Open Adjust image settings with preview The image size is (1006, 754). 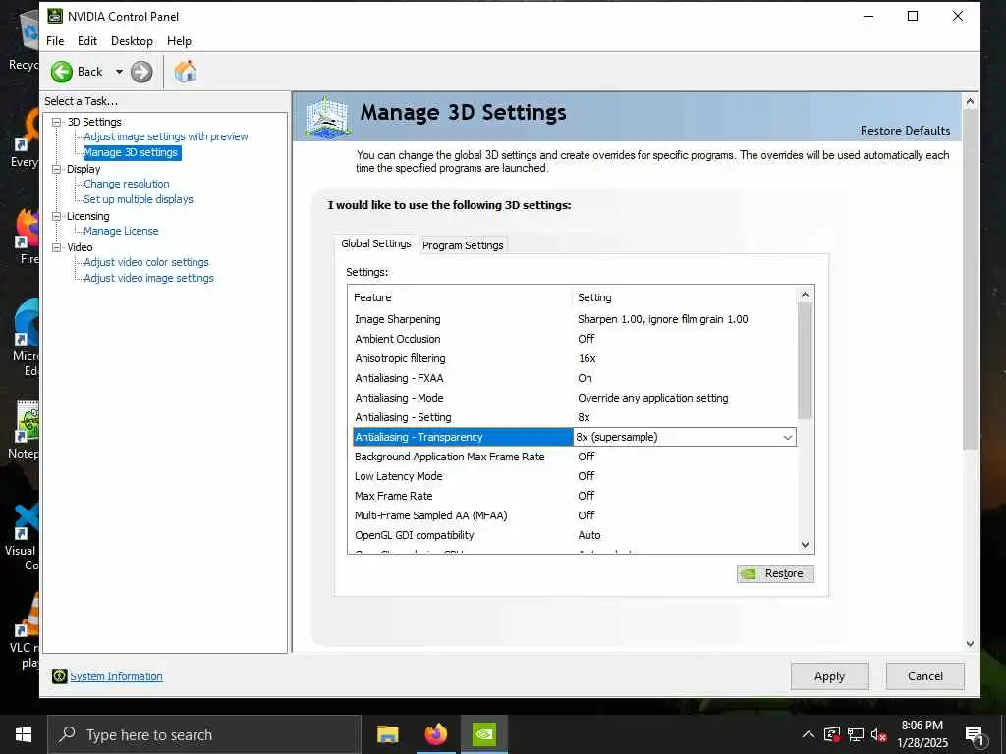coord(165,136)
